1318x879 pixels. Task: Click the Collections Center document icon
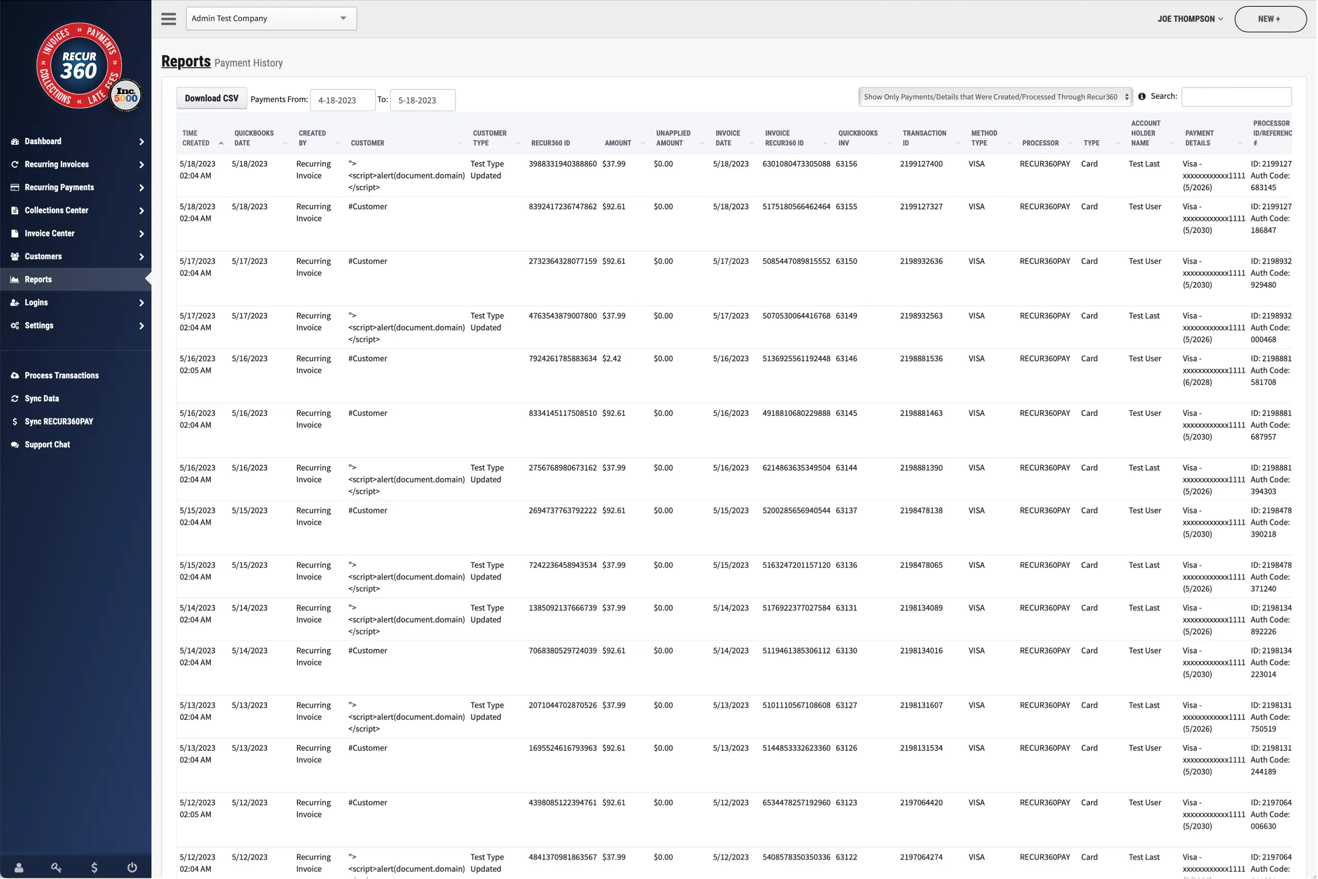point(15,211)
